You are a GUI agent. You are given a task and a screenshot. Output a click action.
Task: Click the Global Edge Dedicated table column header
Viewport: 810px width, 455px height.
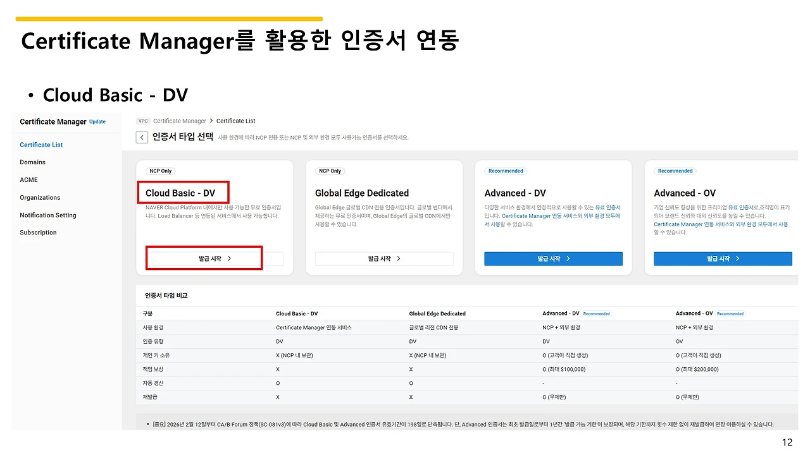click(437, 313)
